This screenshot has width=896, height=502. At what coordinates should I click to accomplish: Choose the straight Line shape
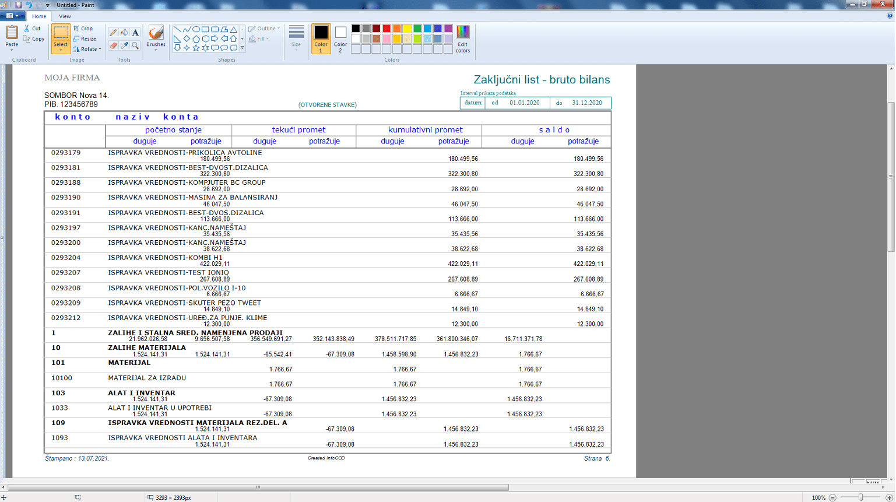click(177, 29)
